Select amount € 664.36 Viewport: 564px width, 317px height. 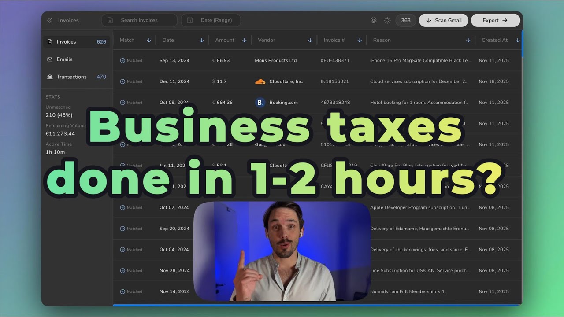click(x=222, y=103)
